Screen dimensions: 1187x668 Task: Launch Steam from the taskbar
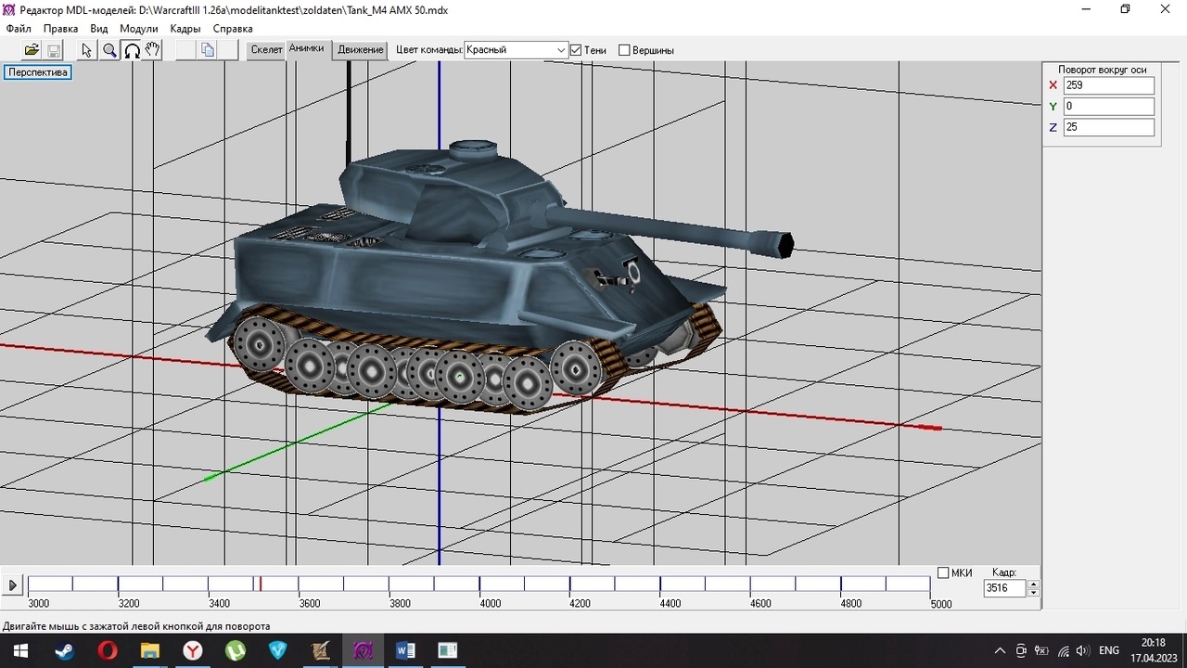pos(64,650)
